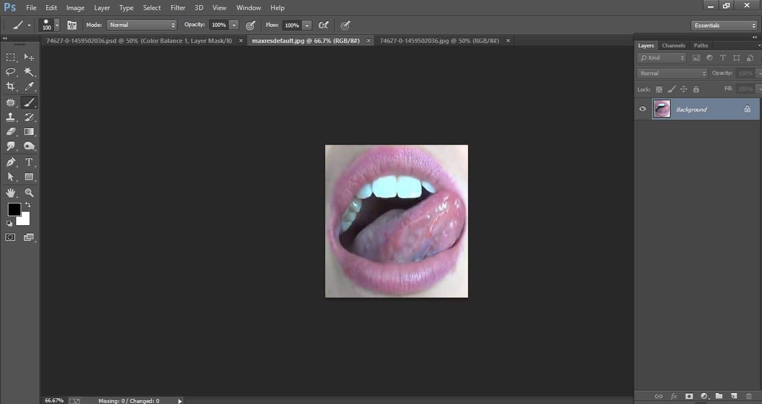Select the Gradient tool
Screen dimensions: 762x404
(30, 132)
